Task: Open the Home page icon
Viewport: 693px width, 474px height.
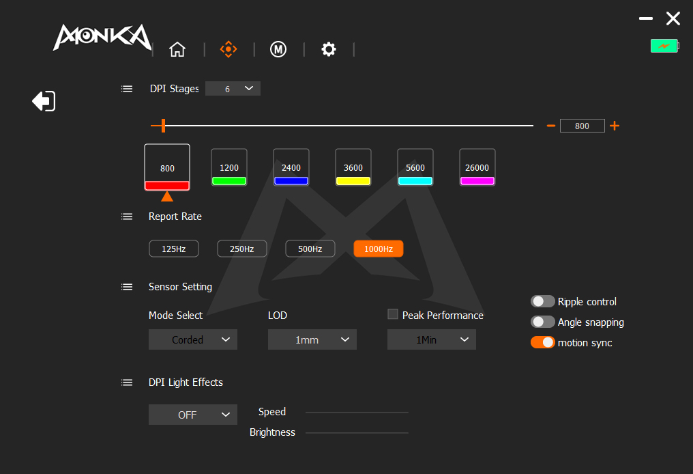Action: (177, 49)
